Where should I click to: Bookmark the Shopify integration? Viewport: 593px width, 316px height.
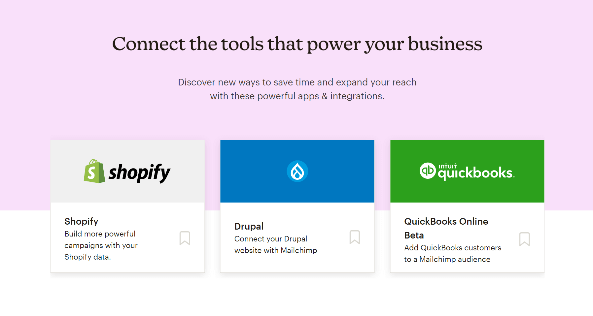click(x=185, y=238)
